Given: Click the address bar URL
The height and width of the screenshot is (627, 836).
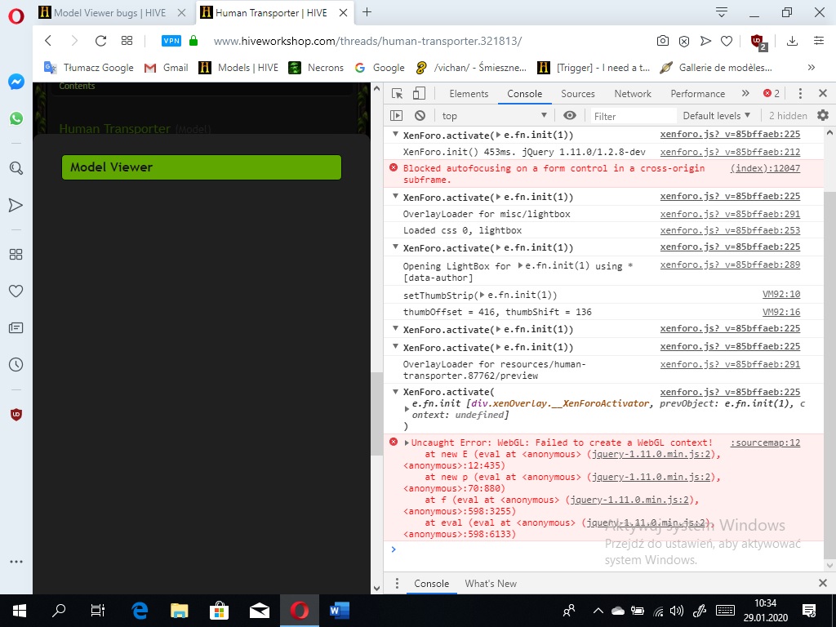Looking at the screenshot, I should pyautogui.click(x=368, y=41).
